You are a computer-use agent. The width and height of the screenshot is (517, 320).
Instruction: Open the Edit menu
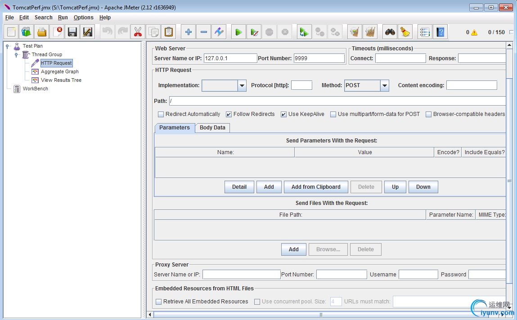click(x=24, y=18)
